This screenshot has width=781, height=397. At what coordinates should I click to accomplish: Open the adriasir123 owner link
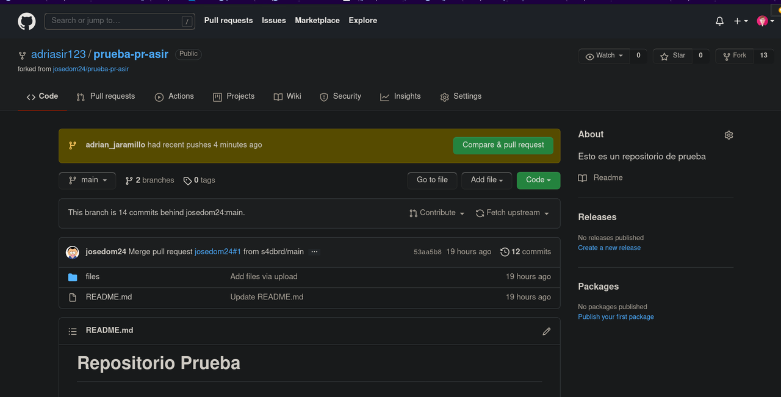[x=59, y=54]
